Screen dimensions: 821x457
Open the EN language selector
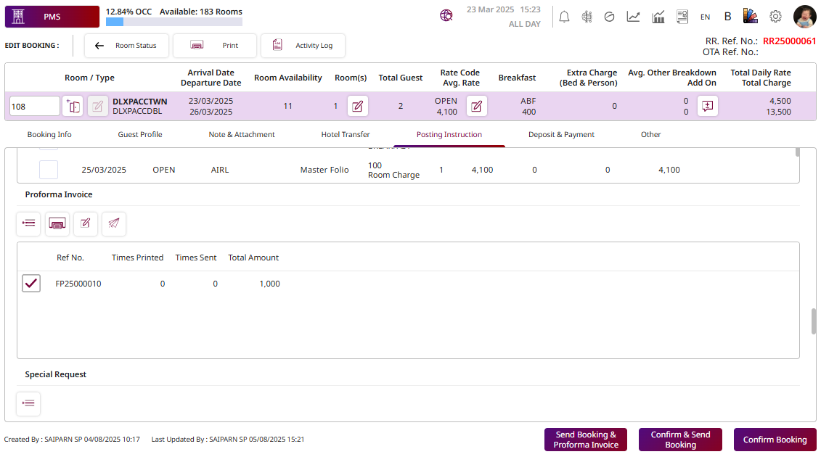pos(705,17)
